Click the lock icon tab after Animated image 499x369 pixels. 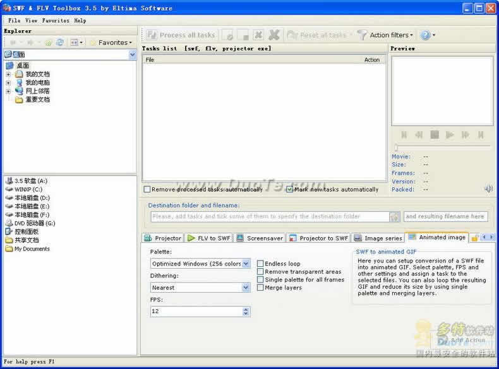click(475, 238)
